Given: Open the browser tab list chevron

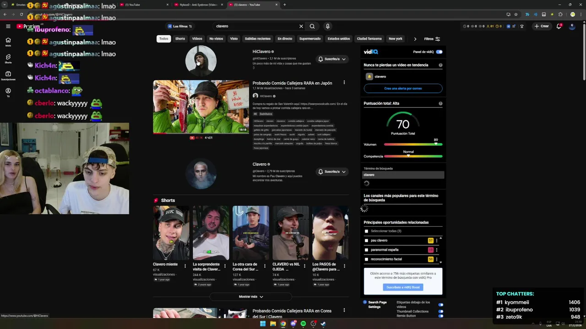Looking at the screenshot, I should [x=5, y=5].
